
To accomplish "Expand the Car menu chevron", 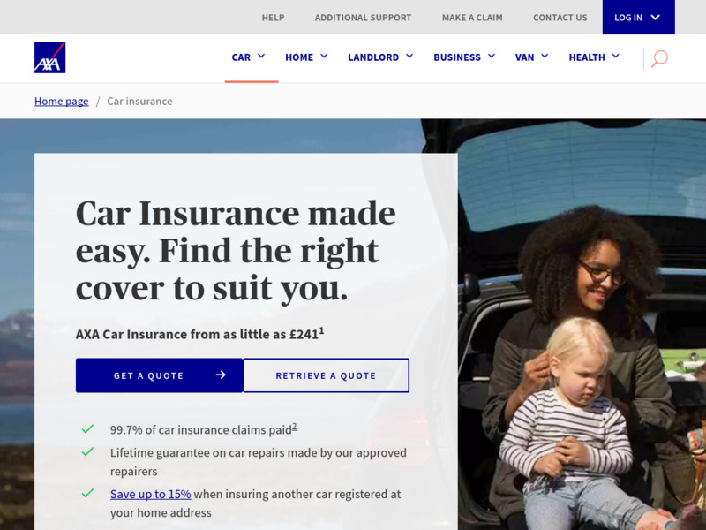I will 261,57.
